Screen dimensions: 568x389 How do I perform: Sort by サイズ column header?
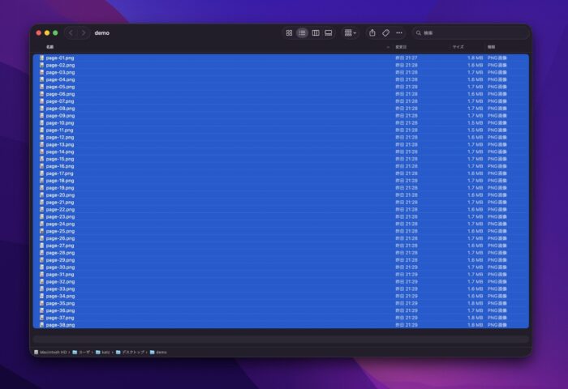coord(458,47)
